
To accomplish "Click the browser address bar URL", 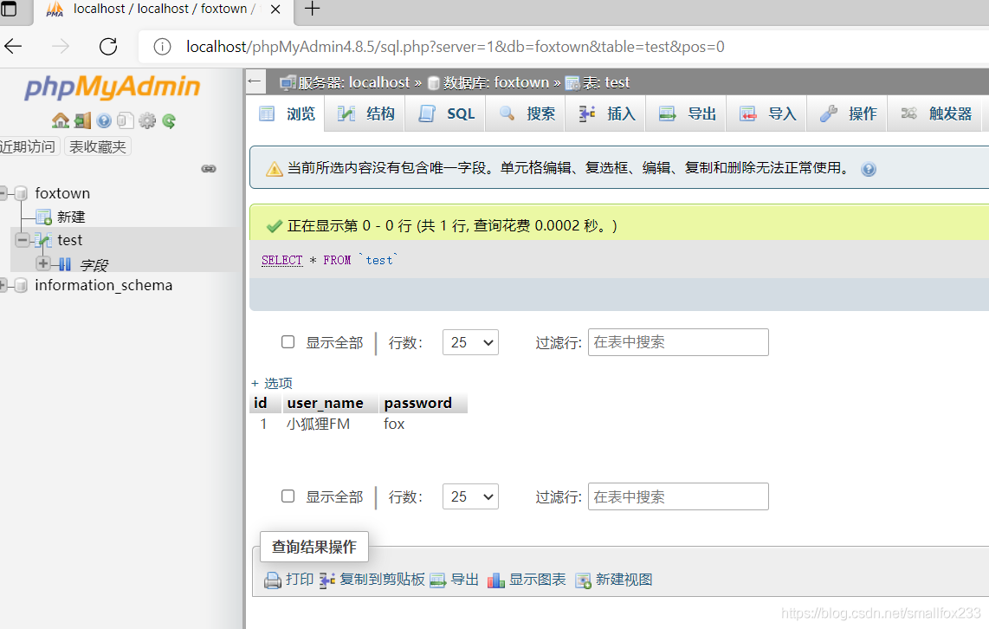I will click(x=455, y=47).
